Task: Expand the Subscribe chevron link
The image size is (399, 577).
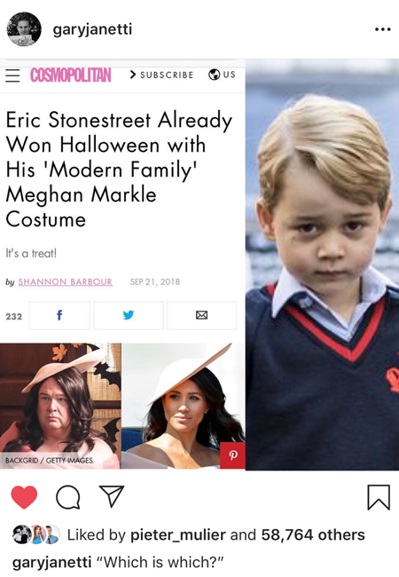Action: 161,75
